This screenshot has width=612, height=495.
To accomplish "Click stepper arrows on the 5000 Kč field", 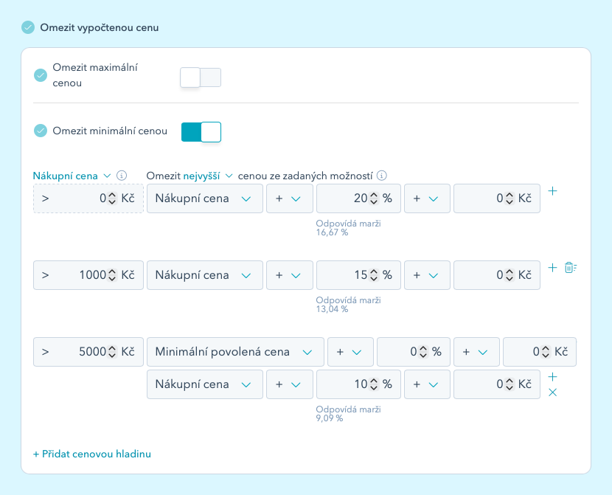I will tap(112, 352).
